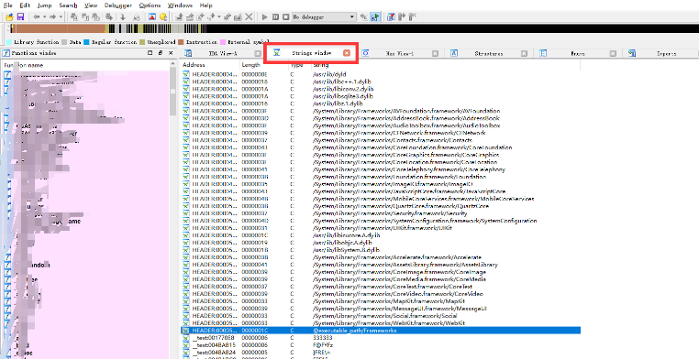The height and width of the screenshot is (359, 699).
Task: Switch to the Imports tab
Action: coord(667,53)
